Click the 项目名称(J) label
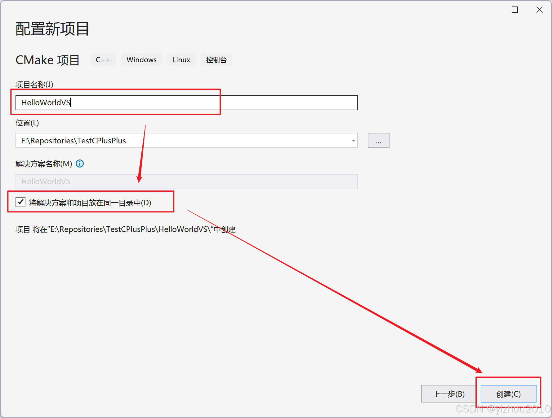Image resolution: width=552 pixels, height=418 pixels. pos(34,85)
